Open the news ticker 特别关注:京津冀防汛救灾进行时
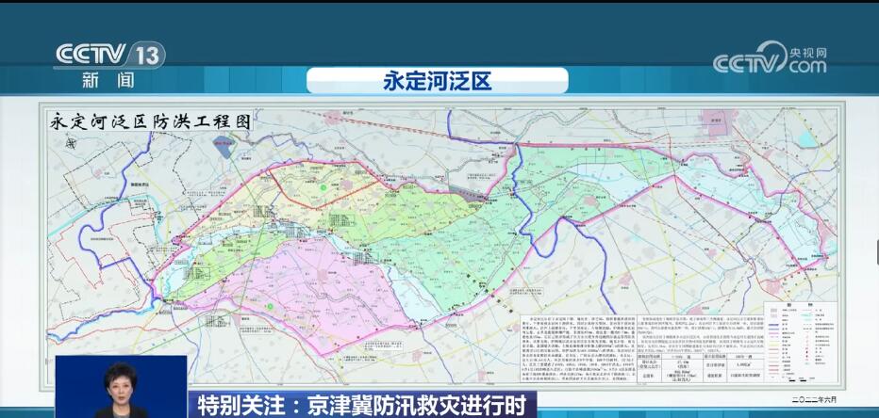Viewport: 879px width, 418px height. pos(363,405)
